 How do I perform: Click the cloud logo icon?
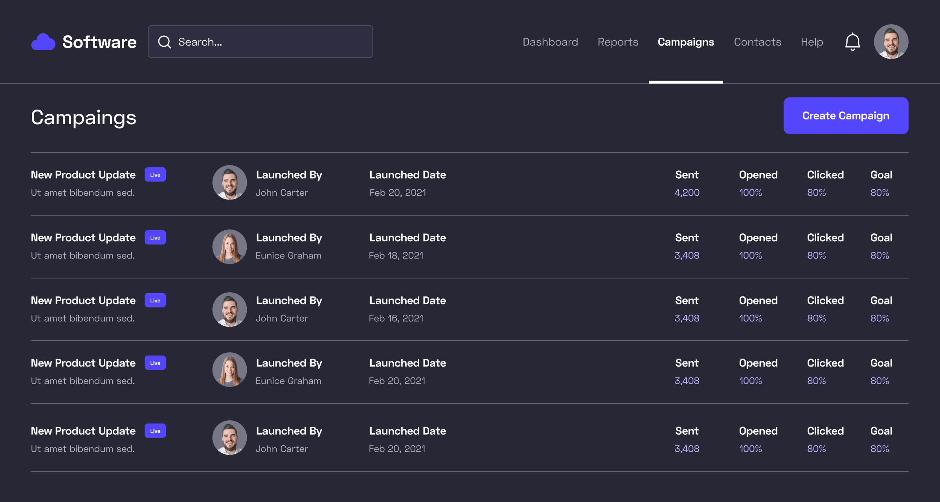point(43,41)
